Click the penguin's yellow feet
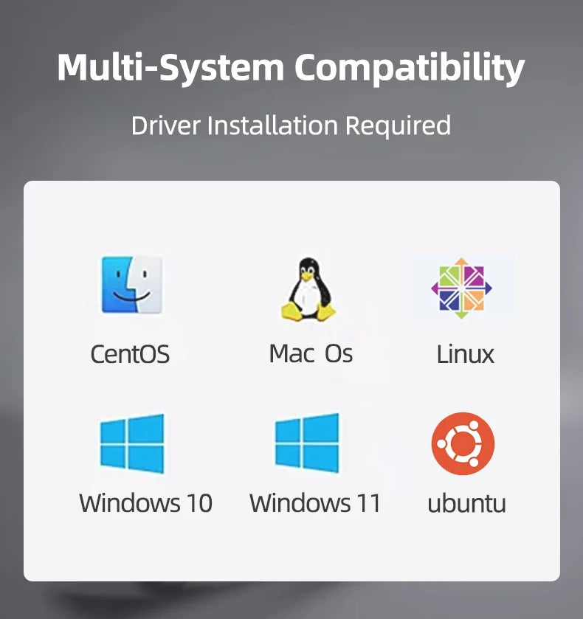The image size is (583, 619). coord(308,311)
